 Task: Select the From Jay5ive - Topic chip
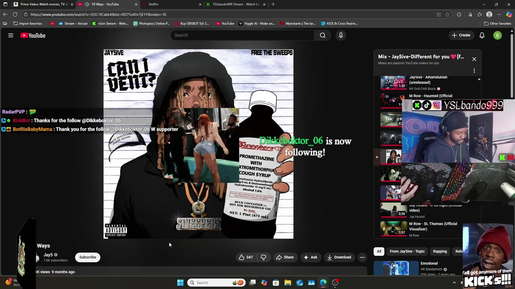[x=407, y=251]
